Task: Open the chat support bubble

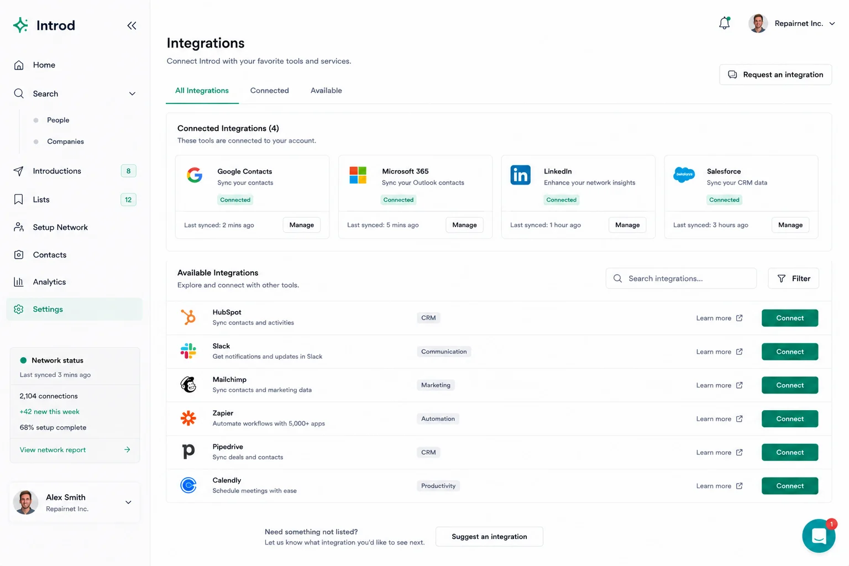Action: [819, 536]
